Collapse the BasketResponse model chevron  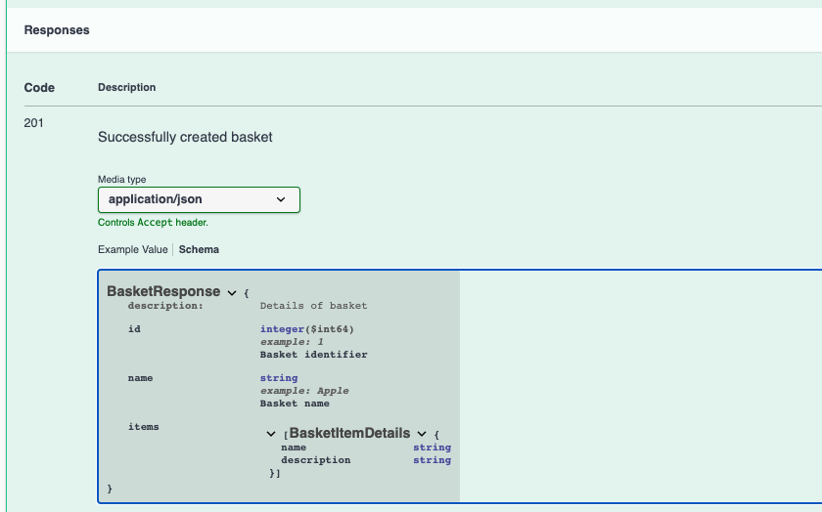tap(232, 293)
